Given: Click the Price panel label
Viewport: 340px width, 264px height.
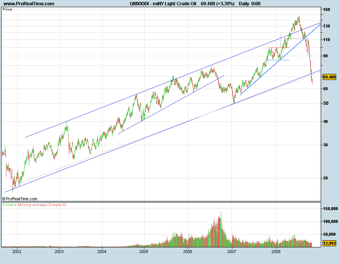Looking at the screenshot, I should click(8, 9).
